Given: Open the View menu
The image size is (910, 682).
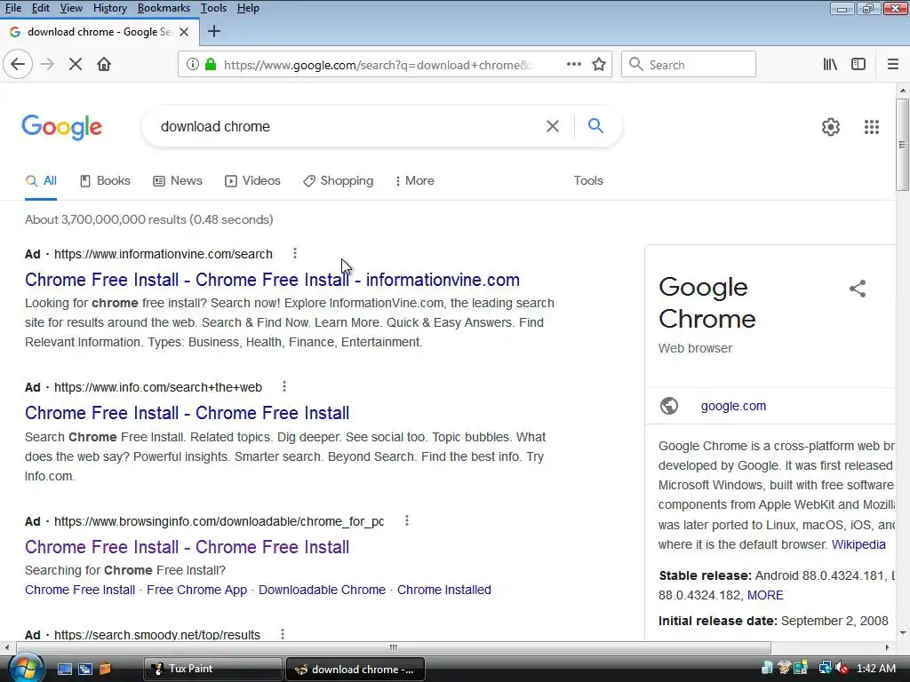Looking at the screenshot, I should 71,8.
